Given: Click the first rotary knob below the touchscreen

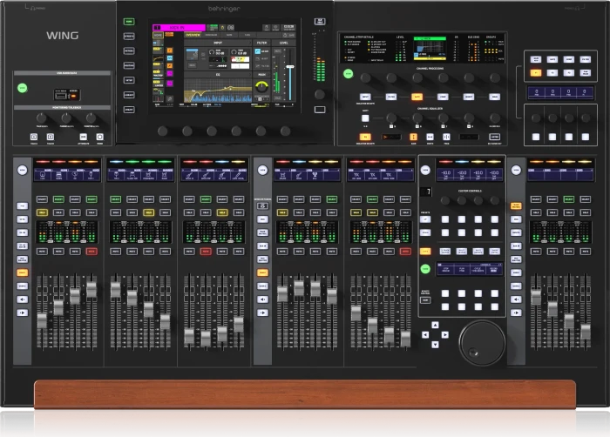Looking at the screenshot, I should tap(163, 131).
